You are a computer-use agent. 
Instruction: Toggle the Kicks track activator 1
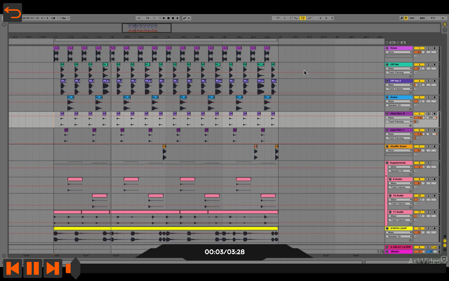point(419,48)
